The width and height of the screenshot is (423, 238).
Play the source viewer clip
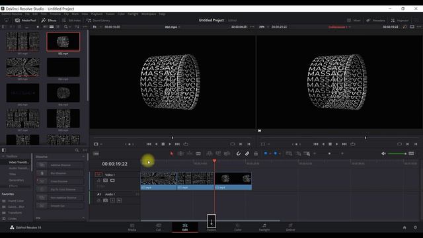(170, 144)
